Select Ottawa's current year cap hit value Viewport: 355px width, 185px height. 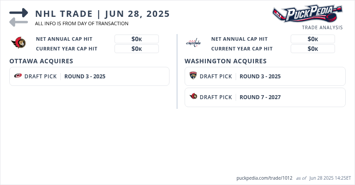pos(137,49)
